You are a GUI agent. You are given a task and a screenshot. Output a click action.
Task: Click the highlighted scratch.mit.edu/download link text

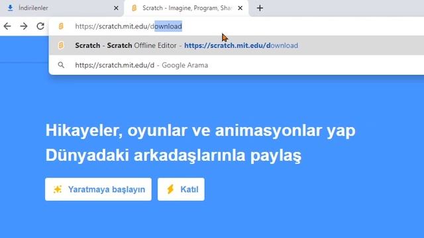tap(241, 46)
